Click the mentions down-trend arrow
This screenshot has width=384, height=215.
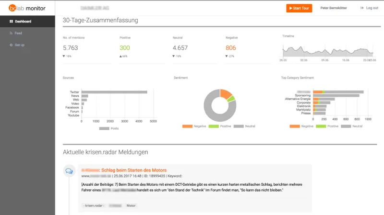(64, 56)
